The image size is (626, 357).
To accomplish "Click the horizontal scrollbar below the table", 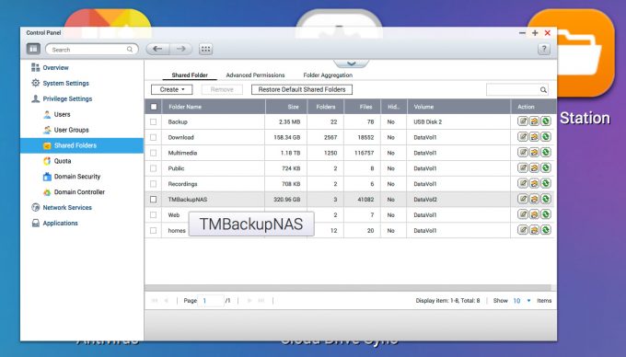I will pos(348,288).
